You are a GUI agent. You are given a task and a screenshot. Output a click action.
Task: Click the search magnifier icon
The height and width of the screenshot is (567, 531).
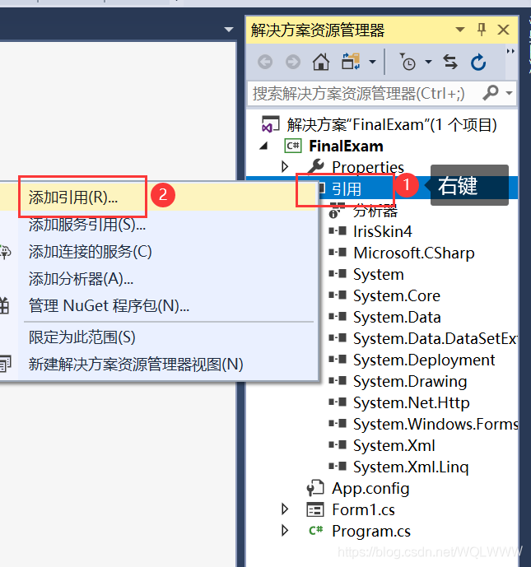[x=491, y=93]
